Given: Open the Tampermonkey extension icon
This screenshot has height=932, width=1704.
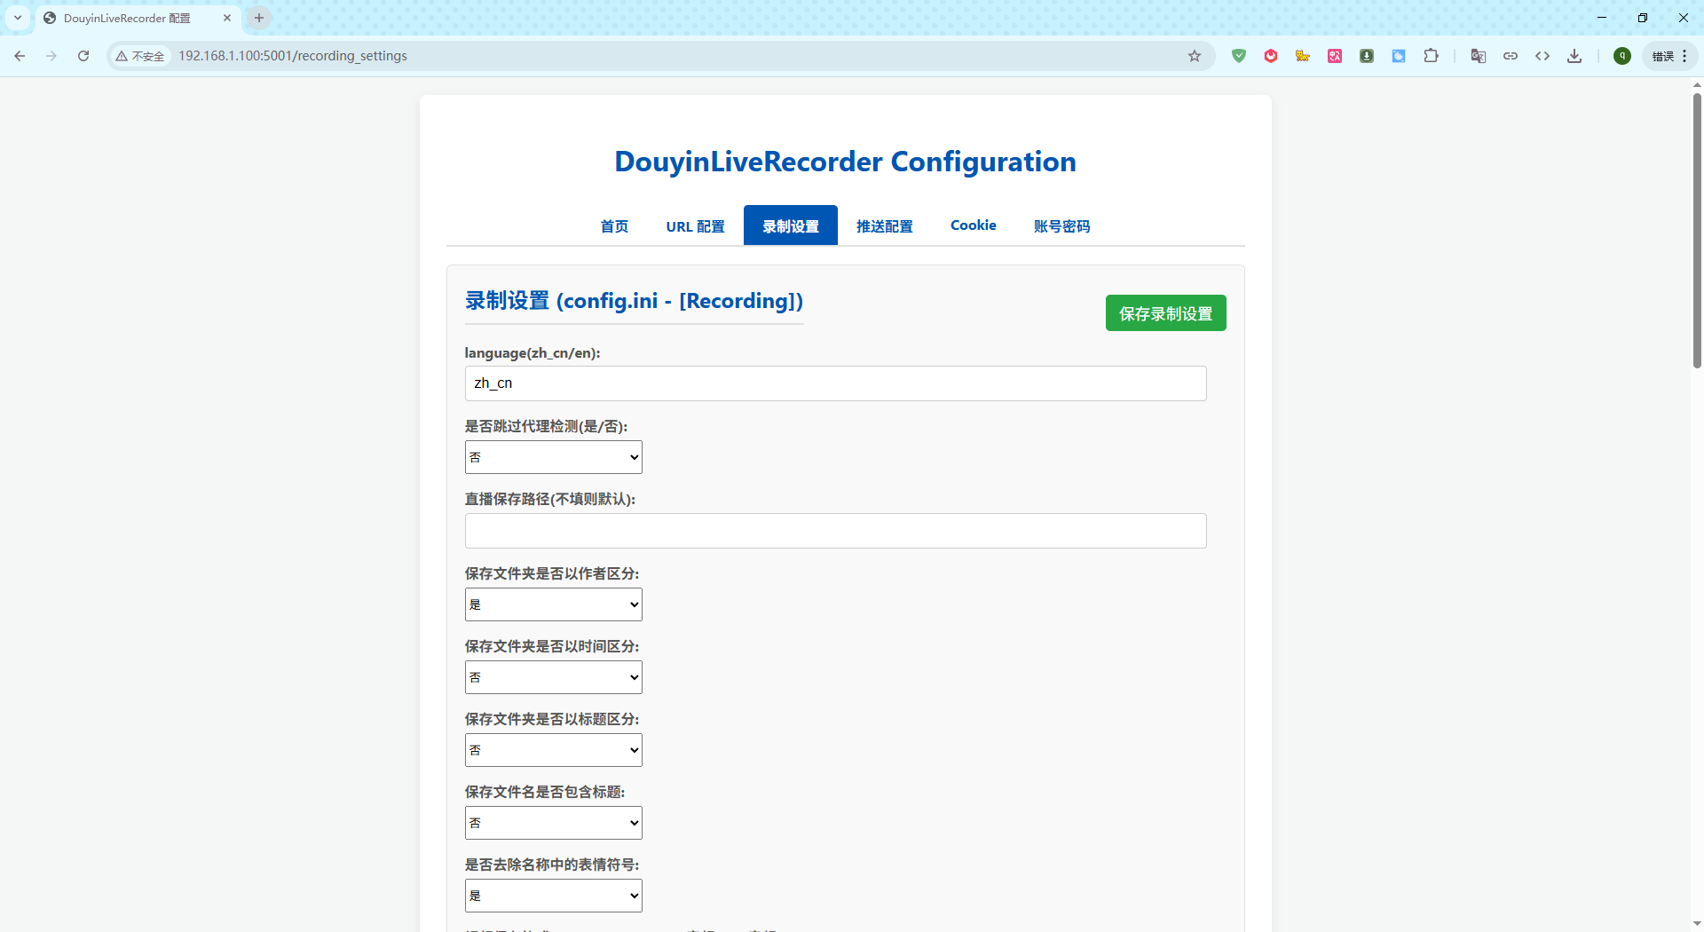Looking at the screenshot, I should (x=1303, y=55).
